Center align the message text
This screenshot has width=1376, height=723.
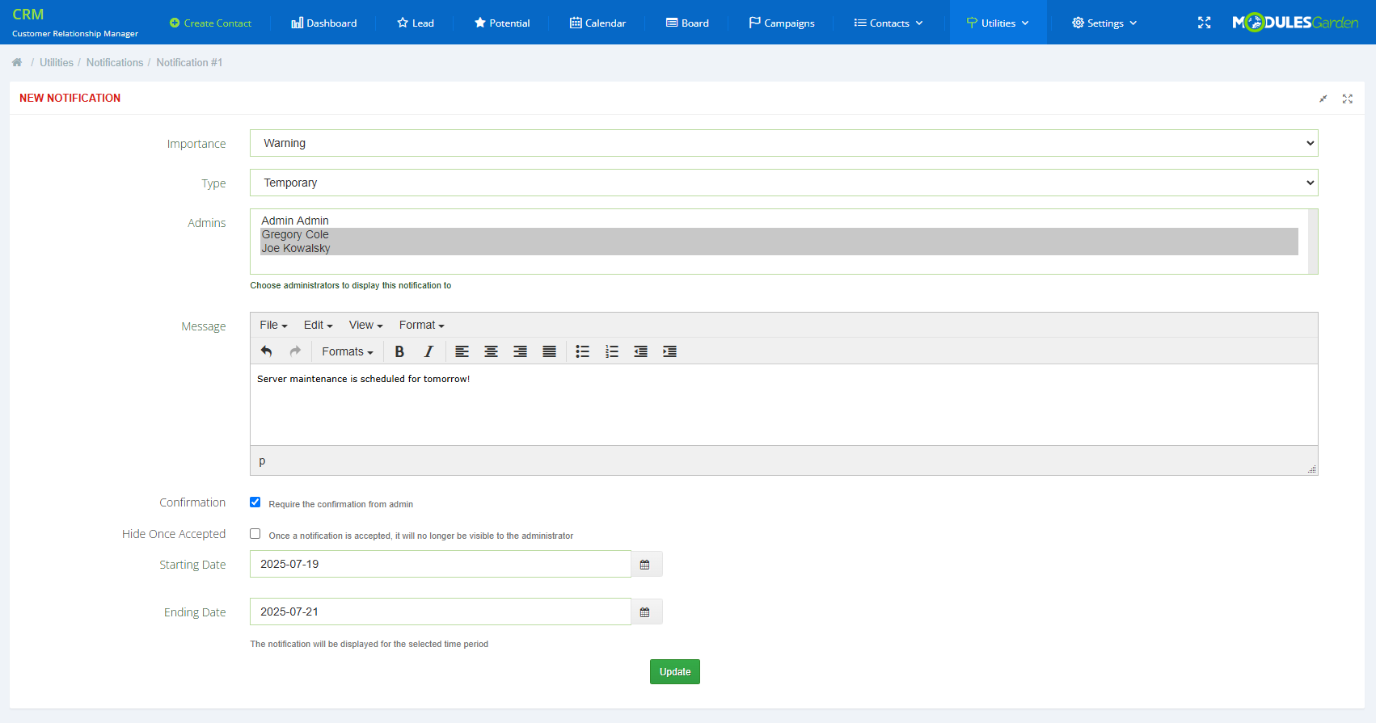(x=491, y=351)
